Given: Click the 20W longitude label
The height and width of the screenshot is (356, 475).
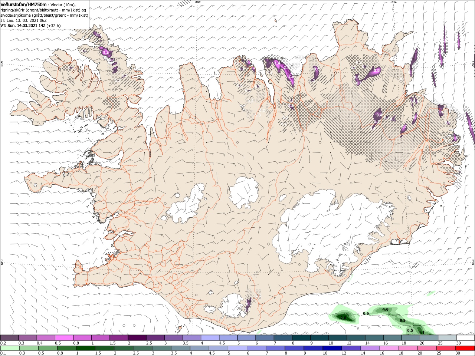Looking at the screenshot, I should pyautogui.click(x=197, y=2).
